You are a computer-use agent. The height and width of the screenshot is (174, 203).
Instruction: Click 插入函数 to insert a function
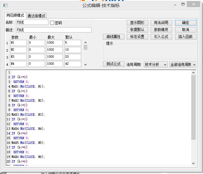pos(185,37)
